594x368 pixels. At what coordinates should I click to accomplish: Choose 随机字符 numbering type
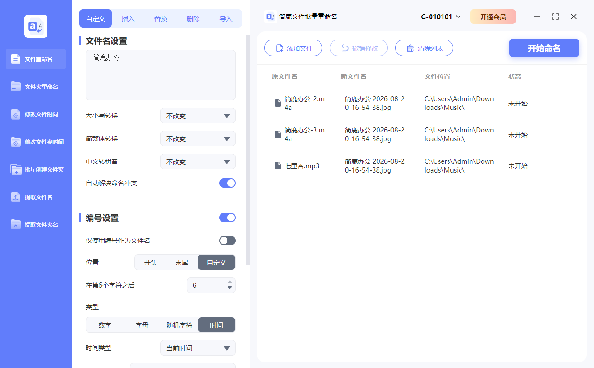click(x=179, y=325)
